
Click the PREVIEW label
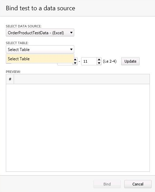pos(13,72)
